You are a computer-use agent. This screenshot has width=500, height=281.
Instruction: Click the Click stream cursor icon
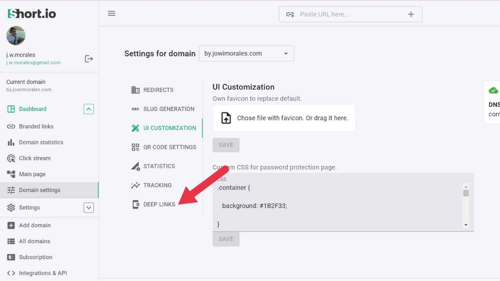click(11, 158)
